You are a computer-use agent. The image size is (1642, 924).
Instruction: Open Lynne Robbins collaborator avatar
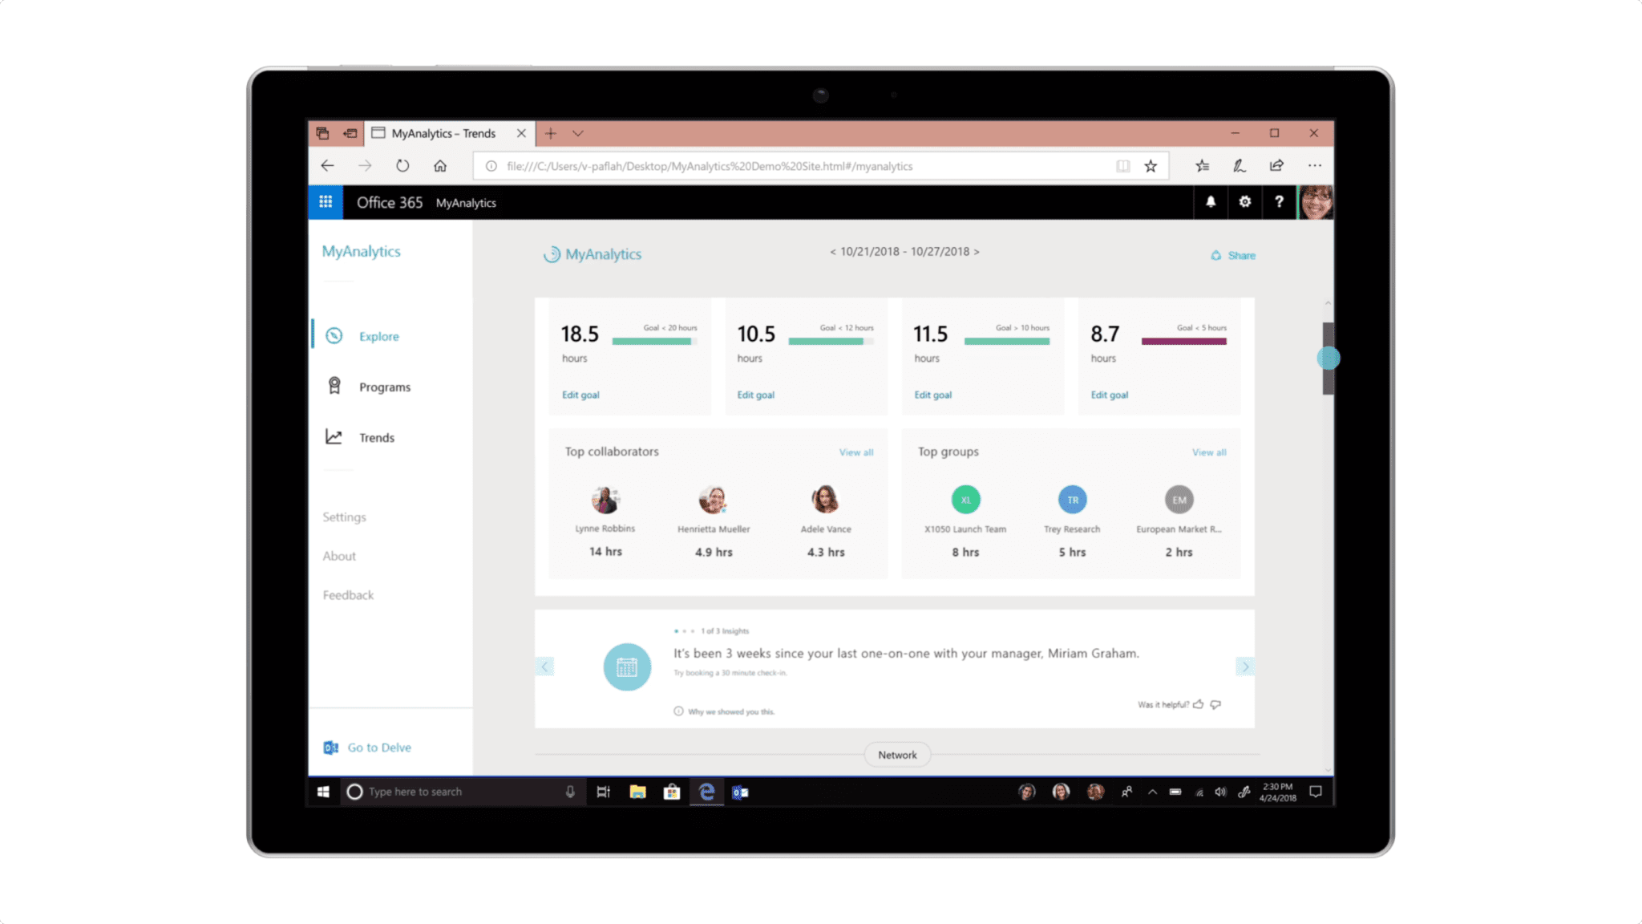[605, 500]
